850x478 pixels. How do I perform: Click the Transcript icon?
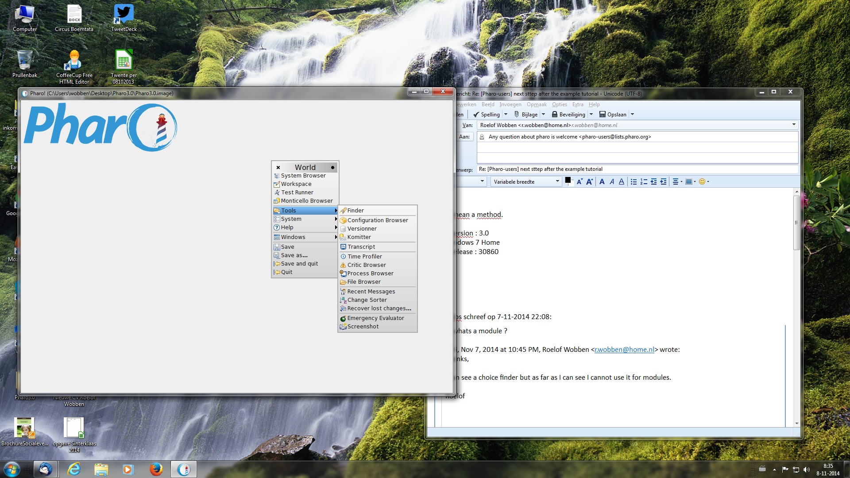[343, 247]
